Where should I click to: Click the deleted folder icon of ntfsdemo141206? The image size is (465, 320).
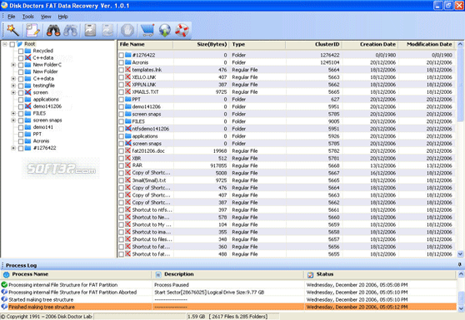tap(128, 129)
